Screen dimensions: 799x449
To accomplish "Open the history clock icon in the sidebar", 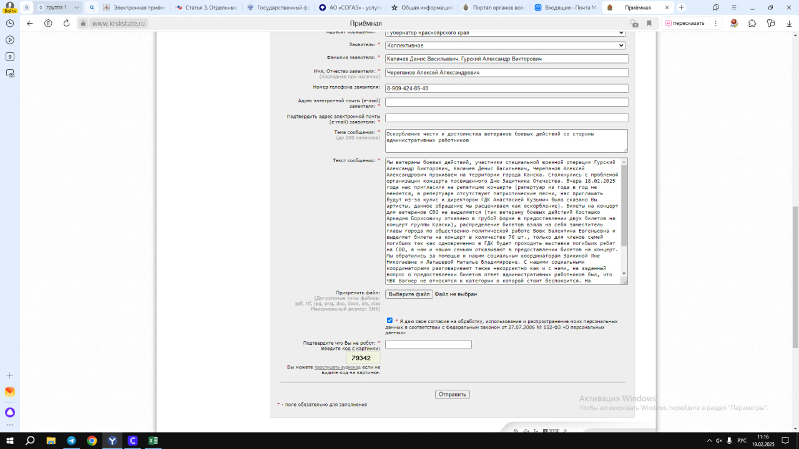I will pos(10,23).
